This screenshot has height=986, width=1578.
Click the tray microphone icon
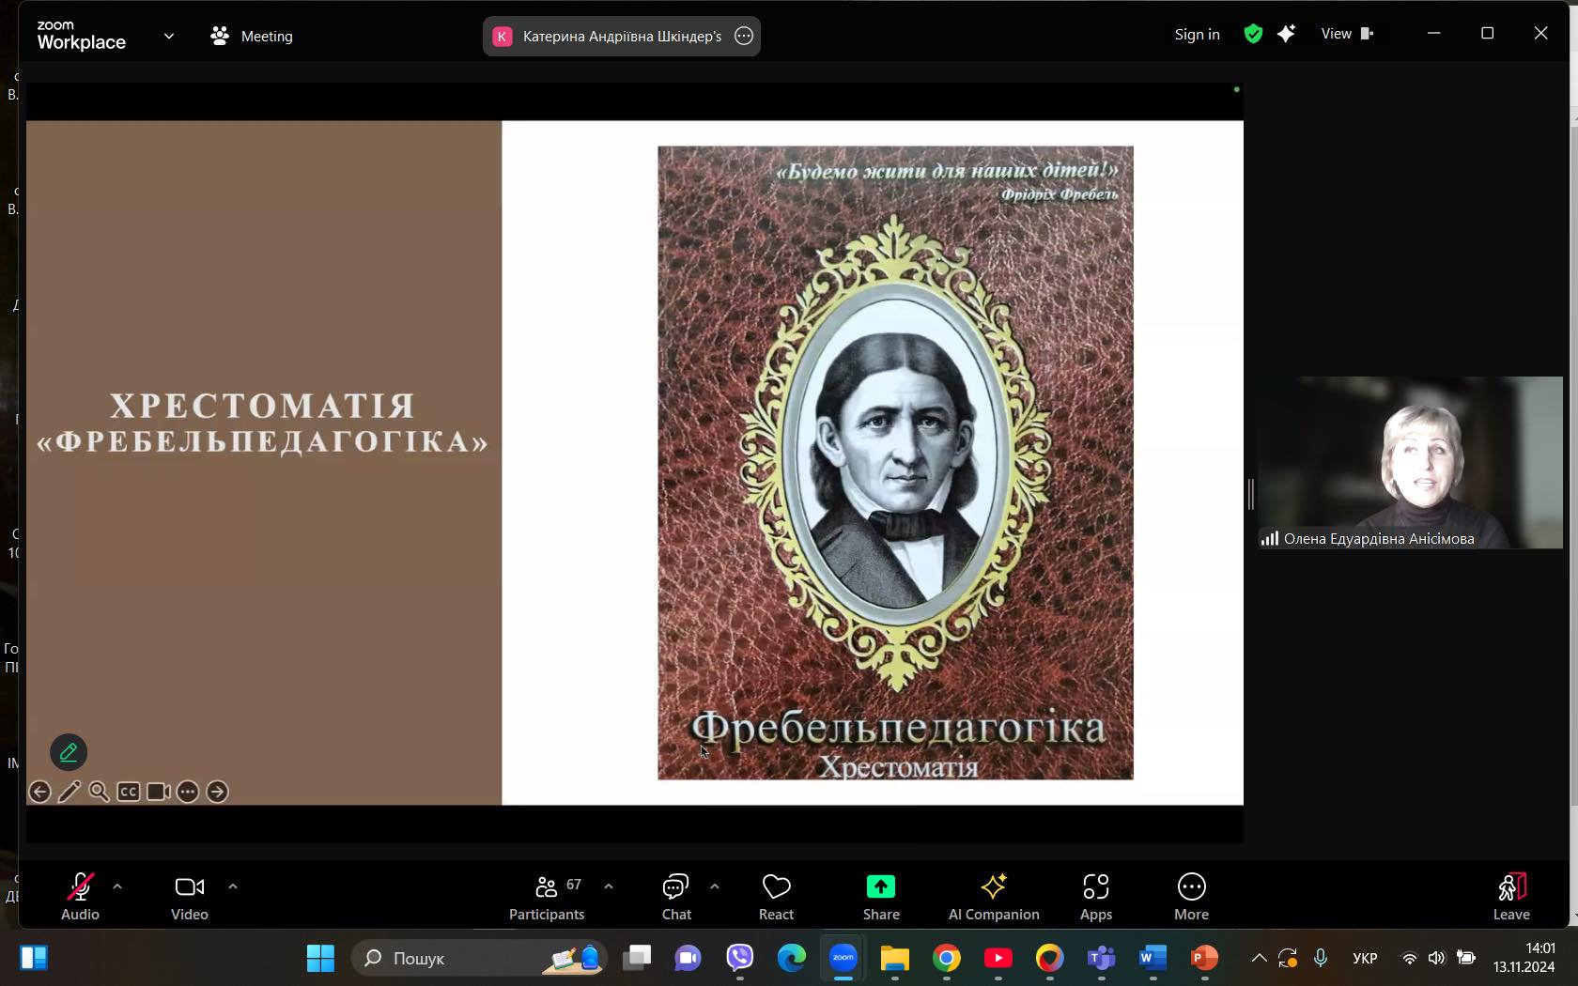(x=1321, y=958)
